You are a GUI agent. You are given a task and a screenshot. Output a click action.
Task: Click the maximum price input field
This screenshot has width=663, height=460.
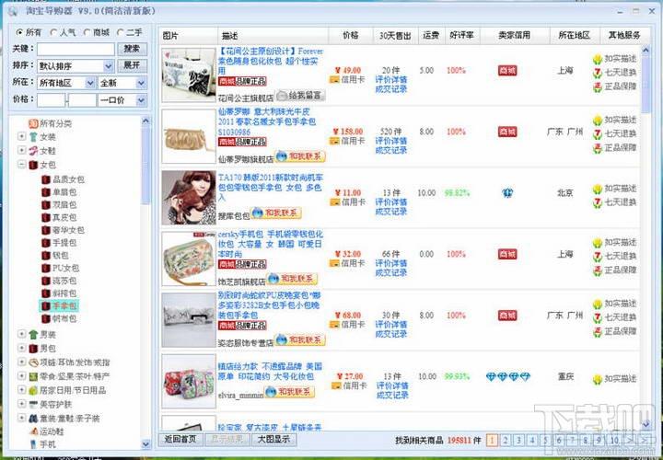[82, 100]
